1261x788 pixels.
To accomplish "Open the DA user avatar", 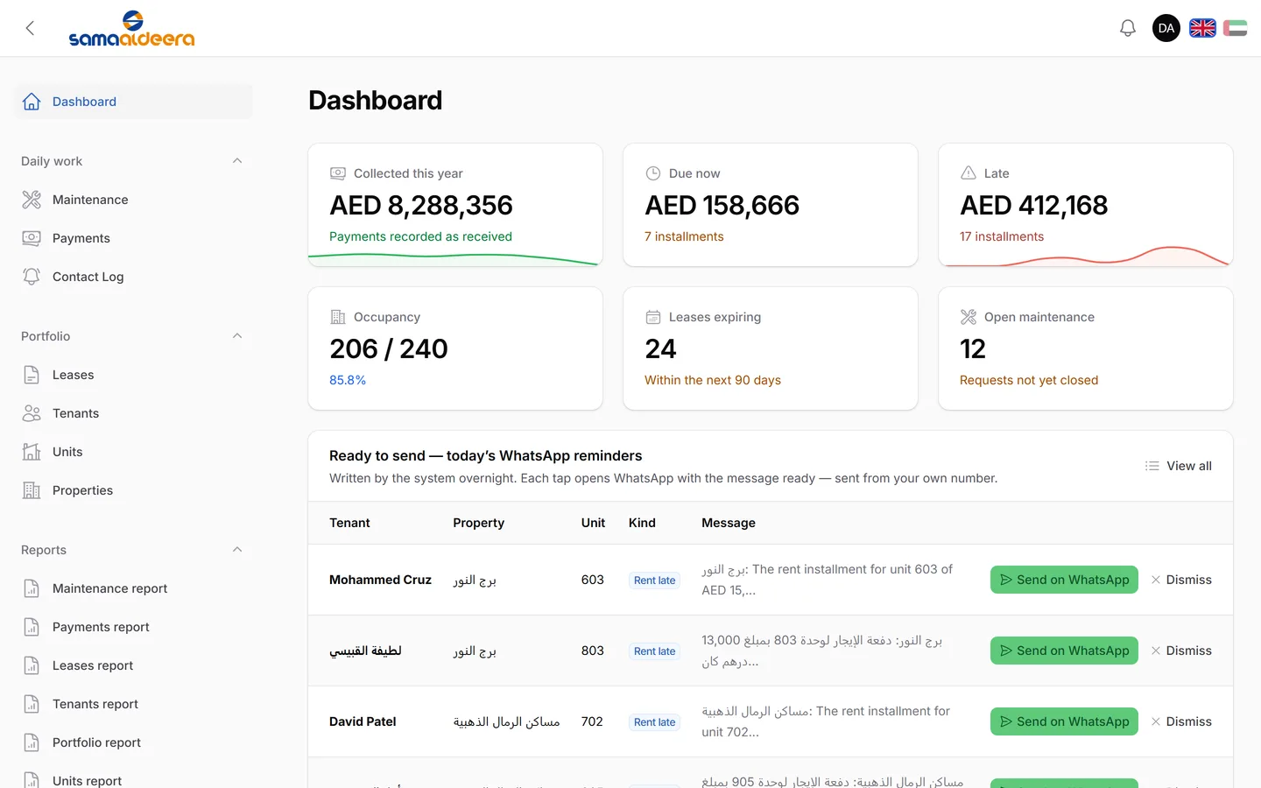I will (1166, 28).
